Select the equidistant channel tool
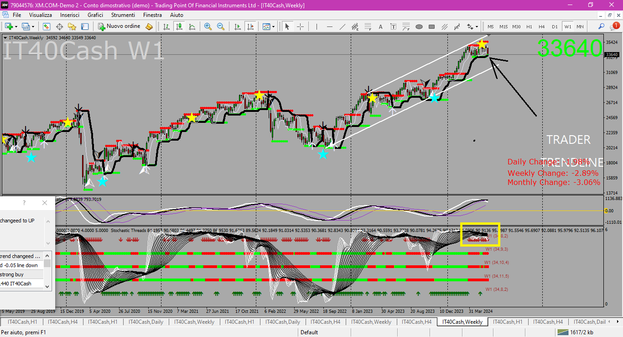The width and height of the screenshot is (623, 337). 355,26
